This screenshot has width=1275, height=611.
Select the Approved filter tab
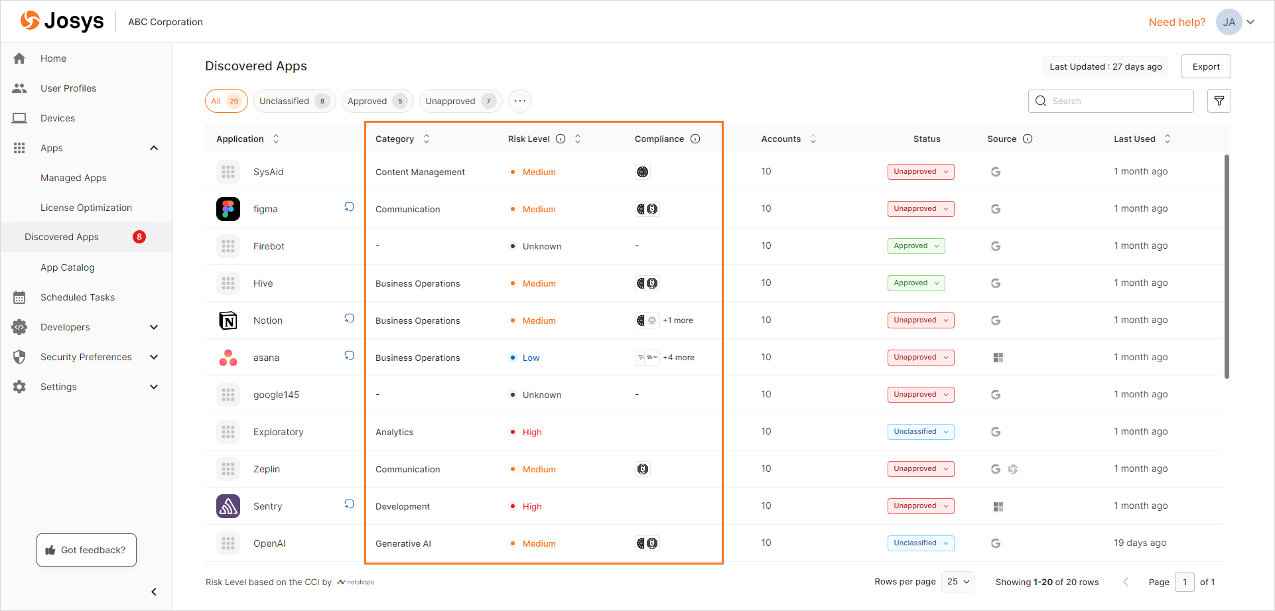coord(377,101)
